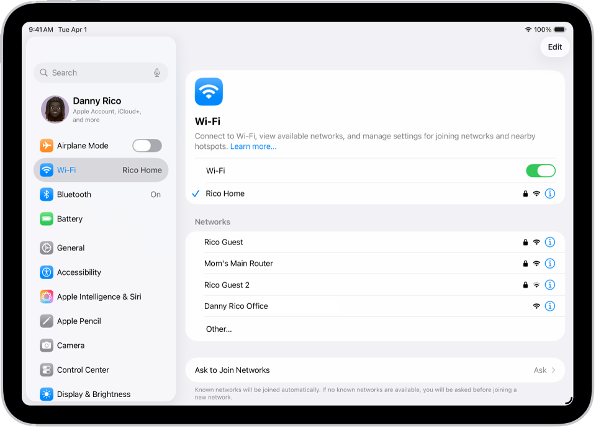Screen dimensions: 596x428
Task: Follow the Learn more... link
Action: [253, 146]
